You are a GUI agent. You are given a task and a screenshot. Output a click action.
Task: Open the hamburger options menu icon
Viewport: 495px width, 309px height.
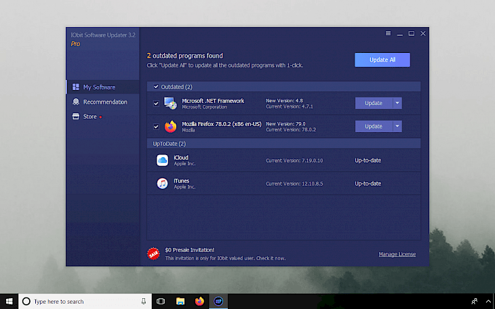[388, 33]
